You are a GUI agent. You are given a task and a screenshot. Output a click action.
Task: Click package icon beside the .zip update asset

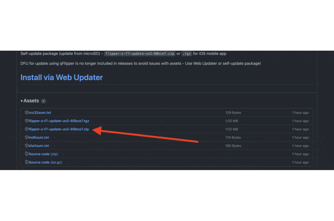point(27,129)
